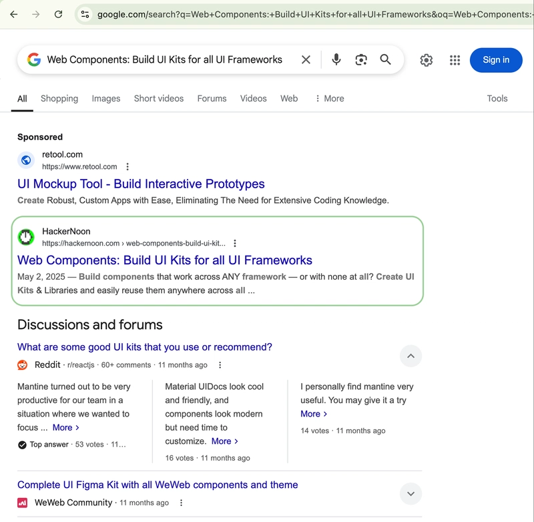Image resolution: width=534 pixels, height=522 pixels.
Task: Click the retool.com globe favicon
Action: (x=26, y=160)
